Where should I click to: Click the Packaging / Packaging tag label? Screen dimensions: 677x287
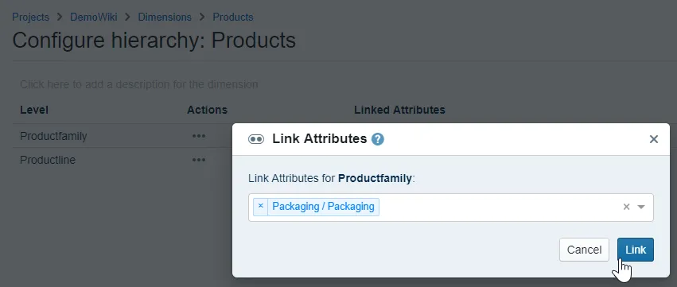[323, 206]
